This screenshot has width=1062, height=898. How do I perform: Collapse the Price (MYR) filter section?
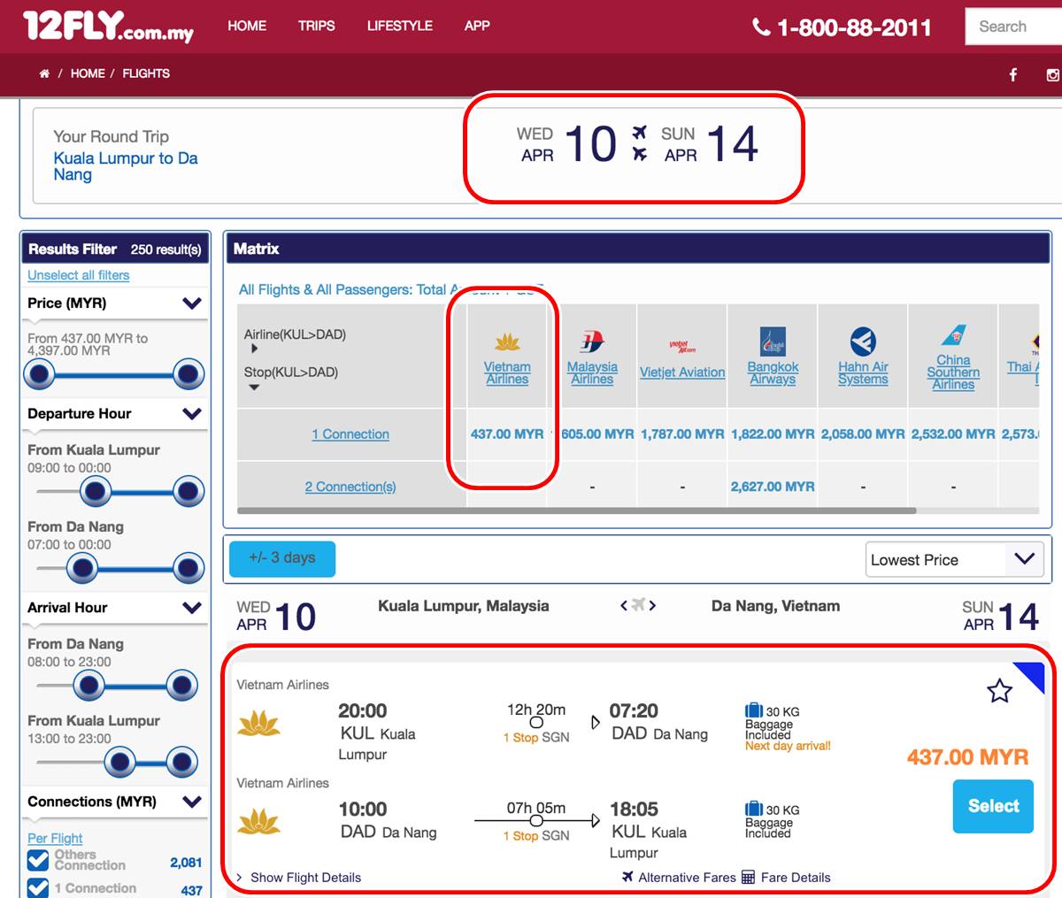(x=192, y=303)
